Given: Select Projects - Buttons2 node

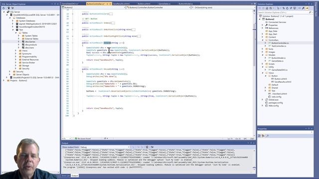Looking at the screenshot, I should [18, 81].
